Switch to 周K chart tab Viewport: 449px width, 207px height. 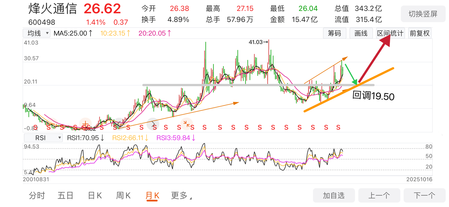point(123,195)
